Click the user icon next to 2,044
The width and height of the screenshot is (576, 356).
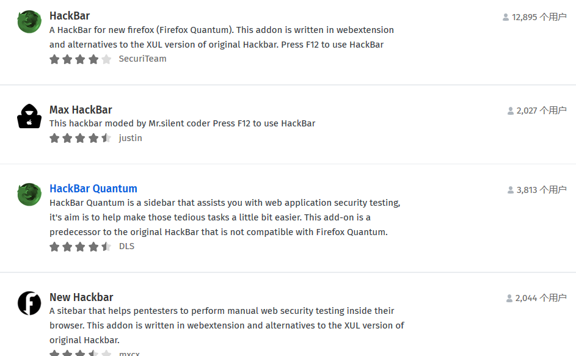tap(509, 299)
